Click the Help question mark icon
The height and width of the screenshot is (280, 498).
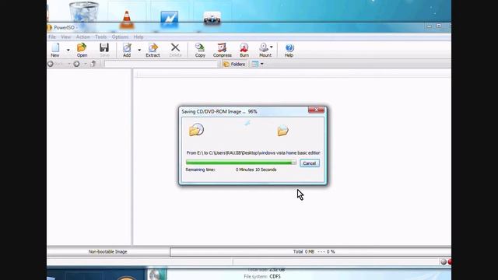pyautogui.click(x=289, y=47)
